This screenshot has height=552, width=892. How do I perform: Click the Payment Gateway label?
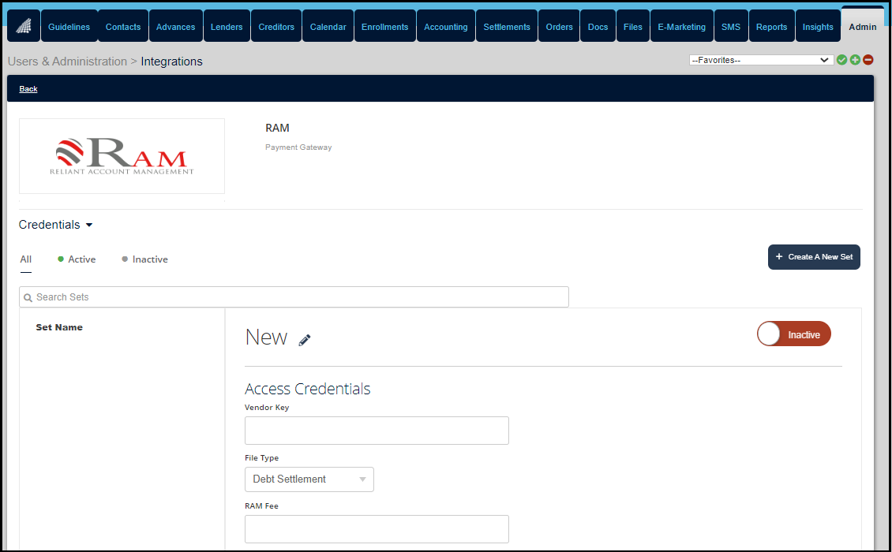(298, 147)
